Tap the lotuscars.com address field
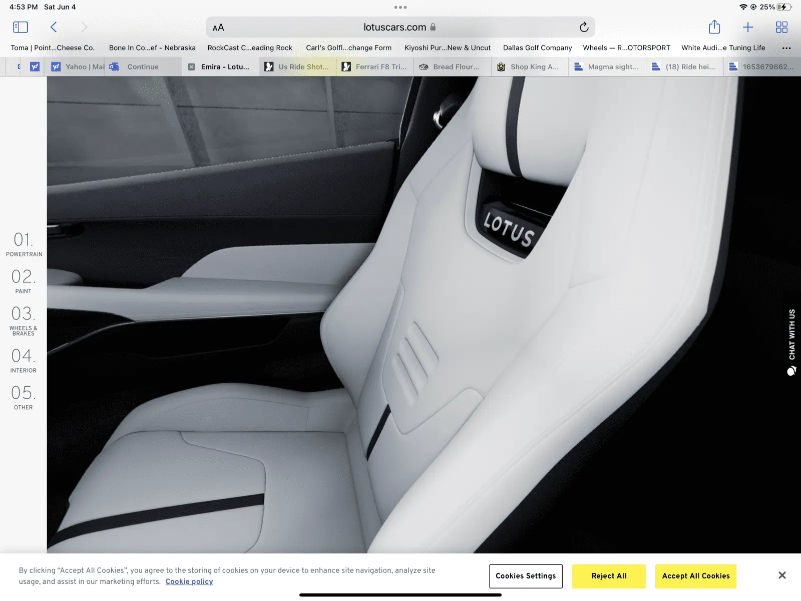The image size is (801, 601). click(394, 27)
